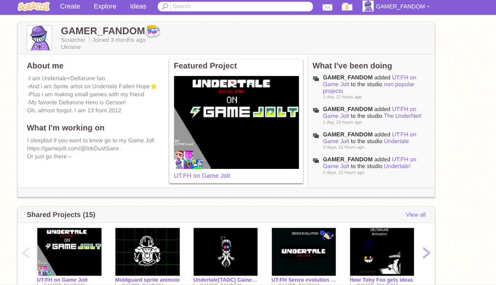Open UT:FH on Game Jolt shared project thumbnail
This screenshot has height=285, width=496.
[69, 252]
